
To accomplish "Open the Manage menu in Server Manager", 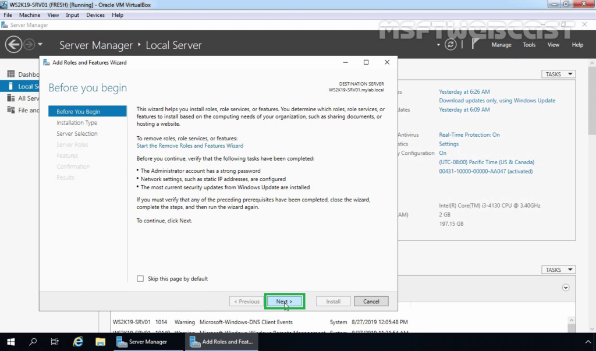I will pyautogui.click(x=501, y=44).
